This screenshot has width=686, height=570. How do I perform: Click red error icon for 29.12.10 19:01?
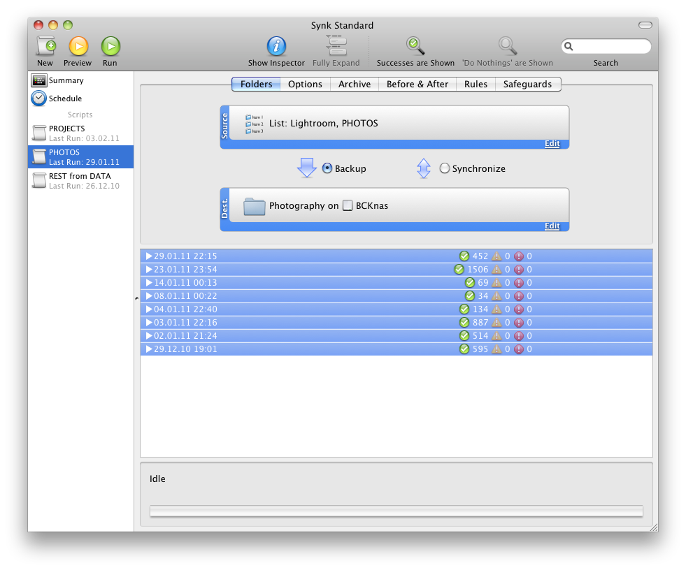pos(518,349)
